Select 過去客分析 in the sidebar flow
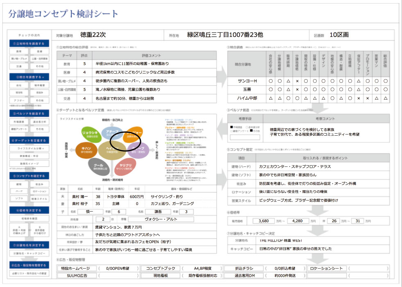The height and width of the screenshot is (287, 402). (x=39, y=122)
